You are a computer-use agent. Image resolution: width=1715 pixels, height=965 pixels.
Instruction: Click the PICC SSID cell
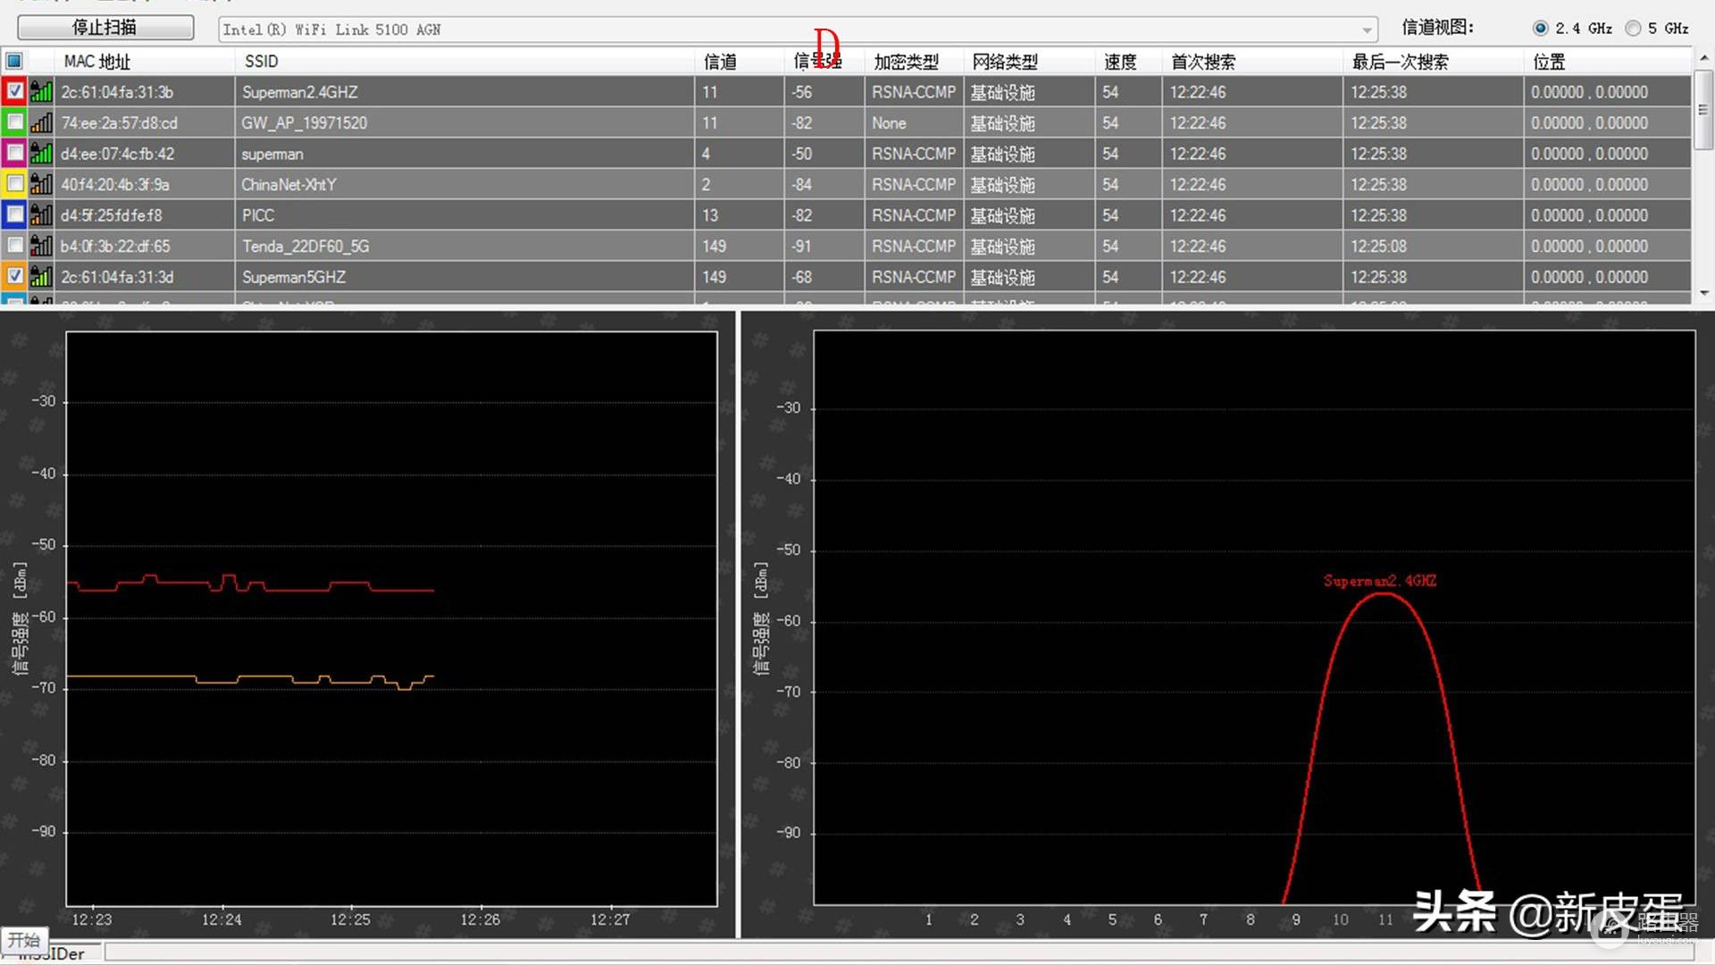[464, 215]
